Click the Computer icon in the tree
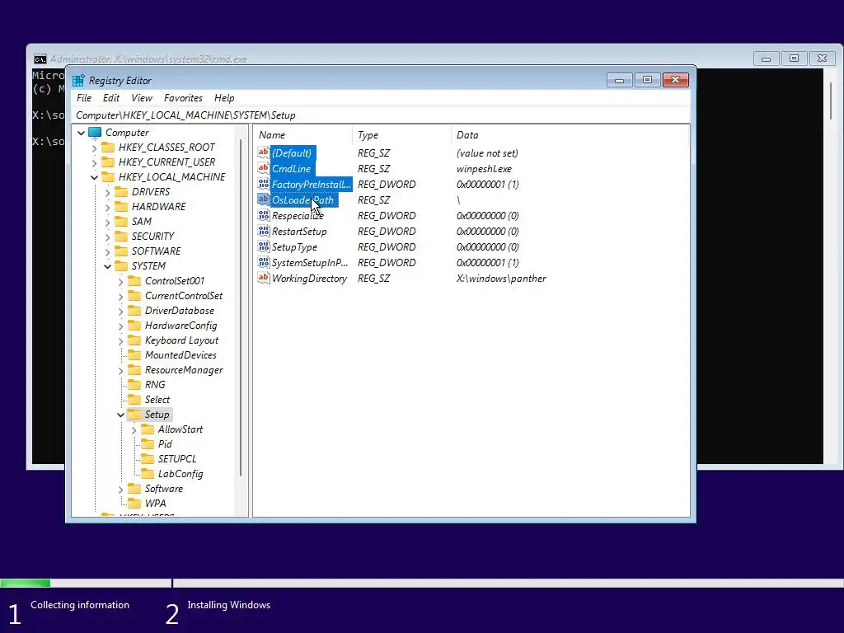 [95, 133]
